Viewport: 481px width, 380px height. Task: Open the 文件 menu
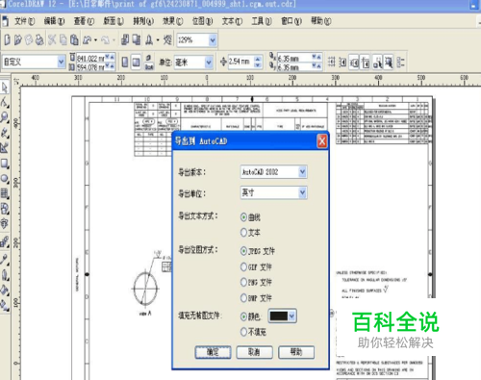pyautogui.click(x=24, y=21)
